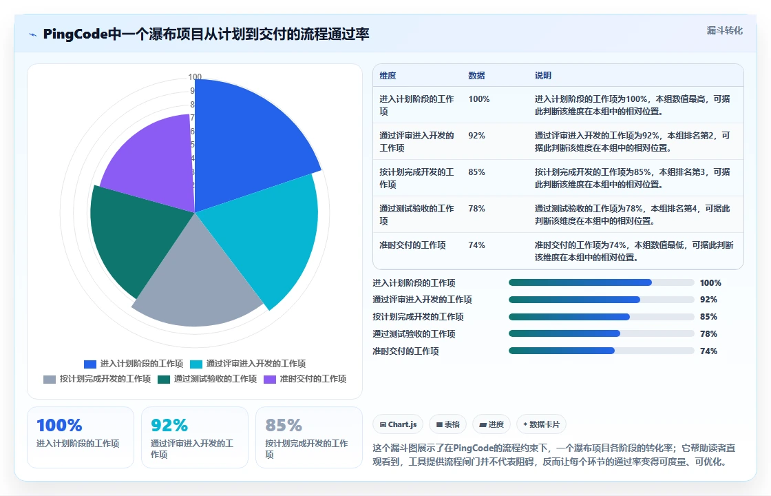Click progress label 通过评审进入开发的工作项
771x496 pixels.
pos(423,300)
